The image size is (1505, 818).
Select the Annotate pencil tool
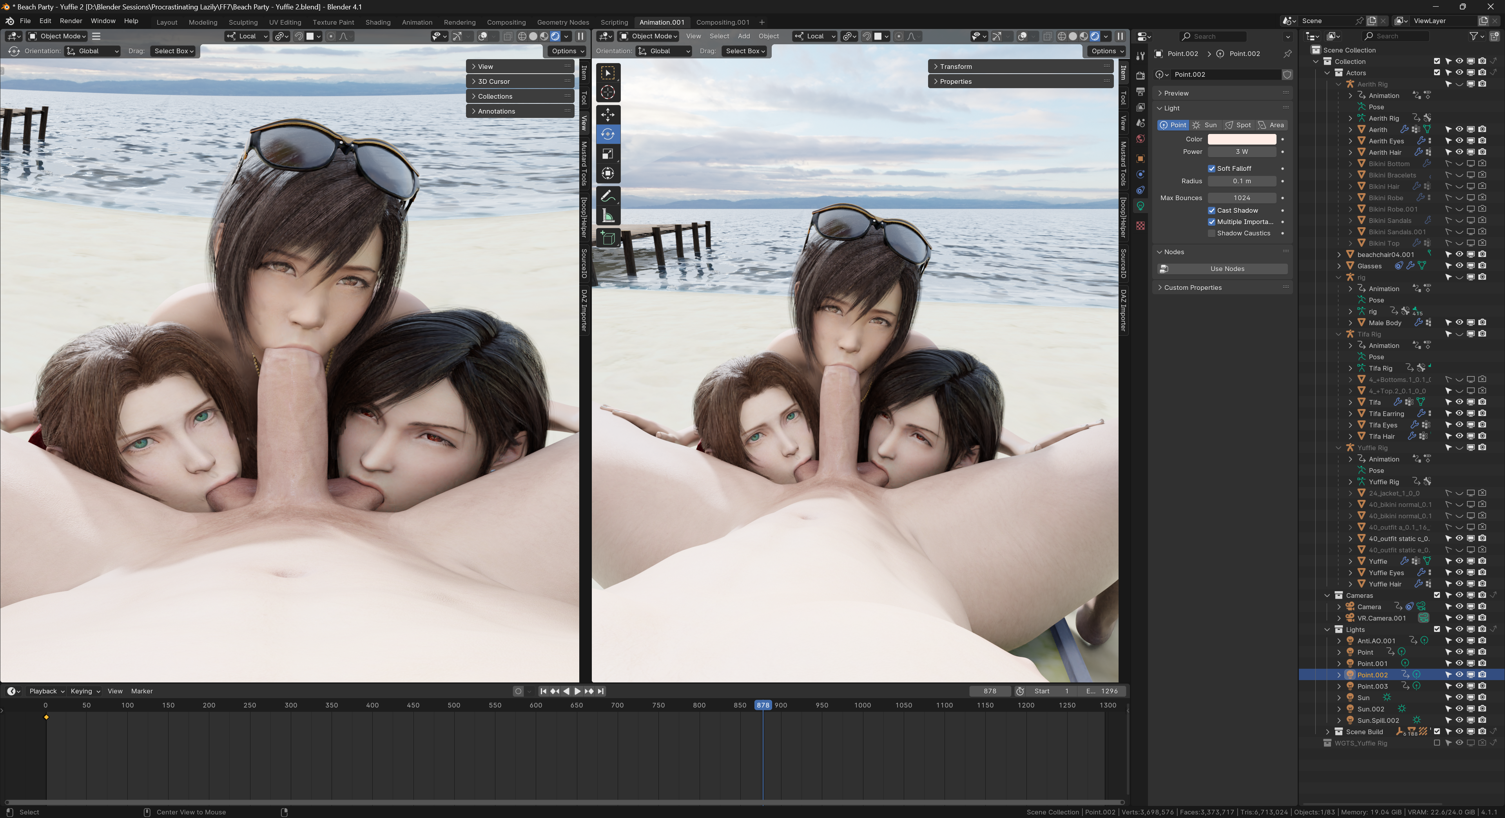(607, 196)
